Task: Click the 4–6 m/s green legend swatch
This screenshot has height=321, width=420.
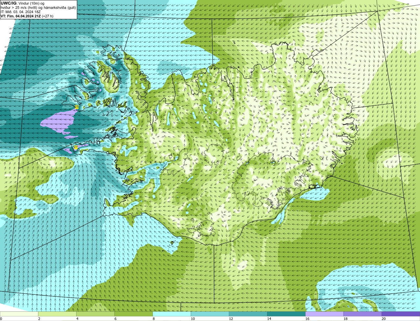Action: coord(95,314)
